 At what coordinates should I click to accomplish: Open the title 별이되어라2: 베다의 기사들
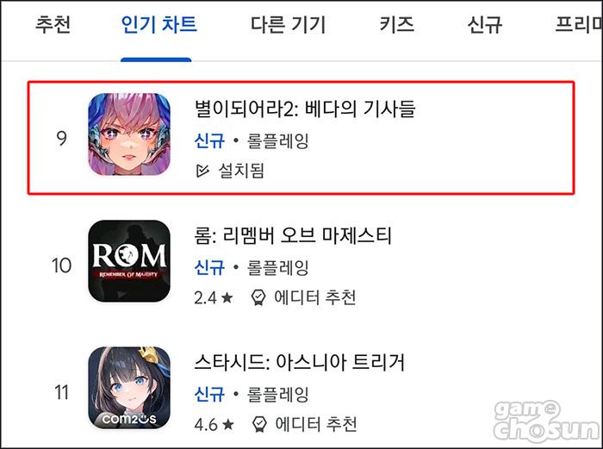point(305,109)
